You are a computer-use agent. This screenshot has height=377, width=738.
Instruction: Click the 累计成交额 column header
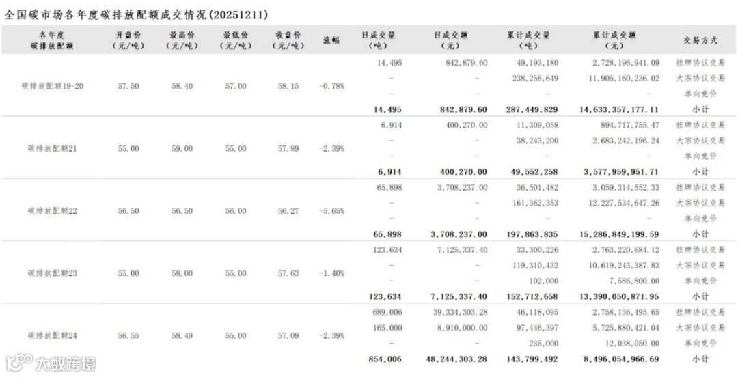615,40
